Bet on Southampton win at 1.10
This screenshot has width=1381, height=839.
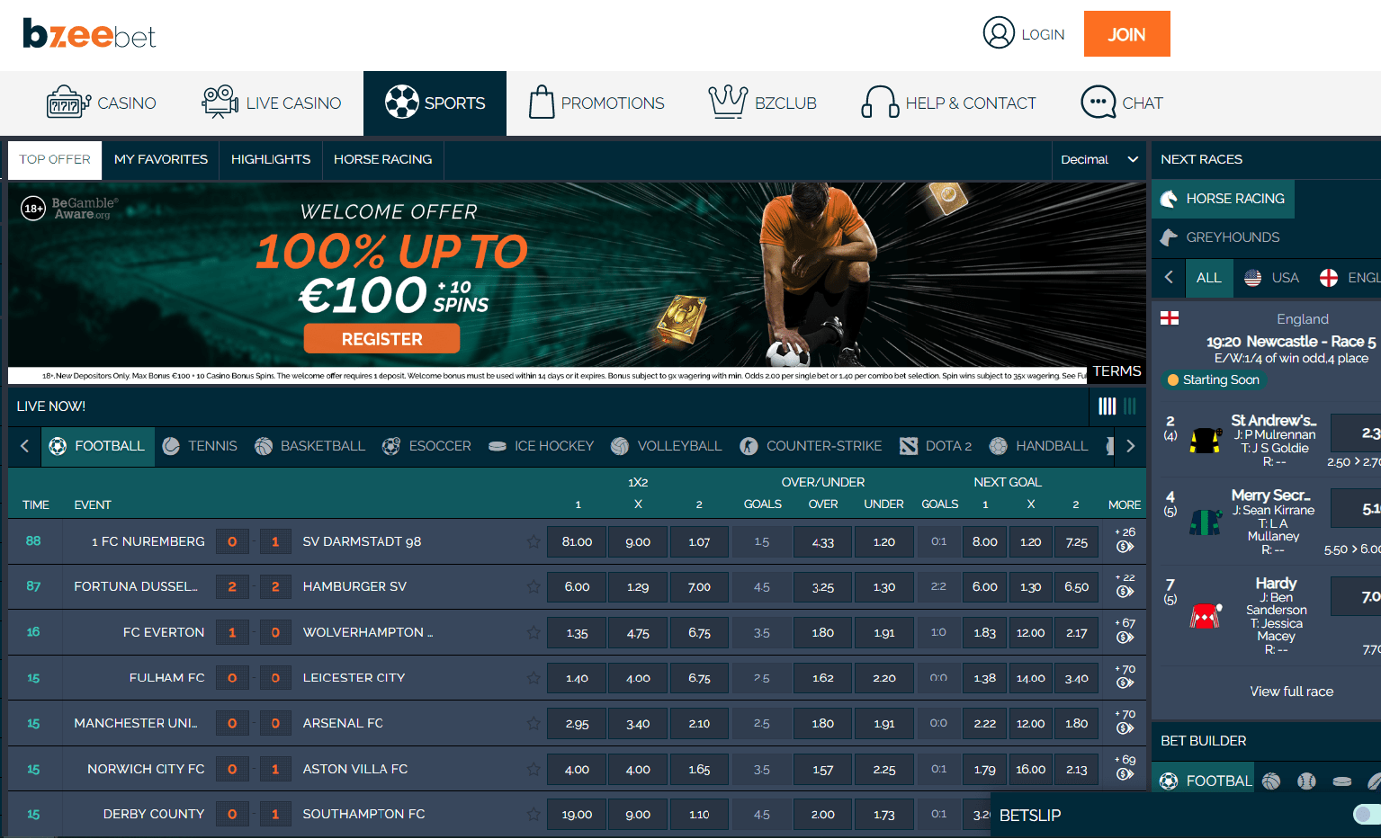click(x=699, y=814)
